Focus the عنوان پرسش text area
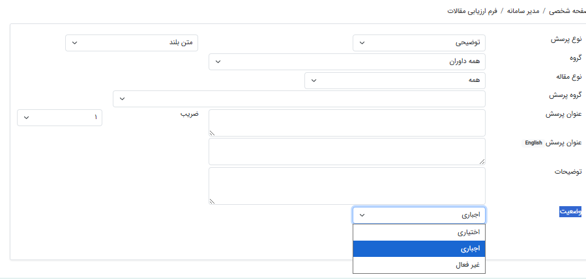586x279 pixels. [347, 122]
